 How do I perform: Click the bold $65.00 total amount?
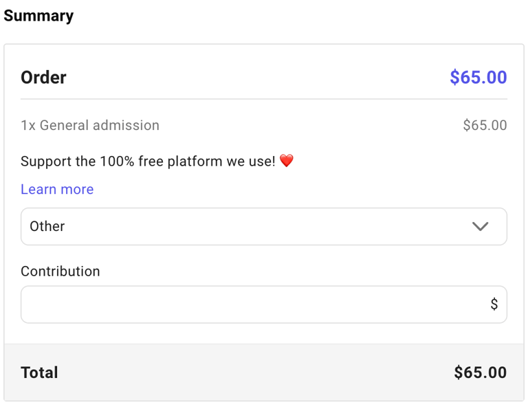point(480,373)
